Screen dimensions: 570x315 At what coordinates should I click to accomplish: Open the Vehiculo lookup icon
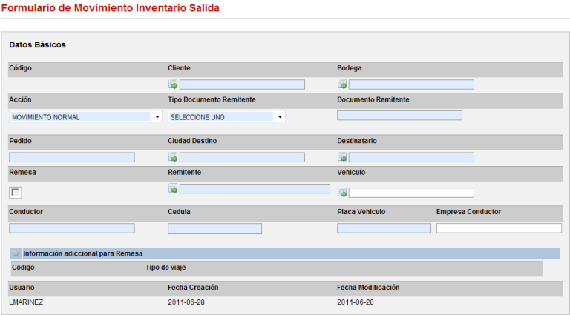[x=342, y=193]
